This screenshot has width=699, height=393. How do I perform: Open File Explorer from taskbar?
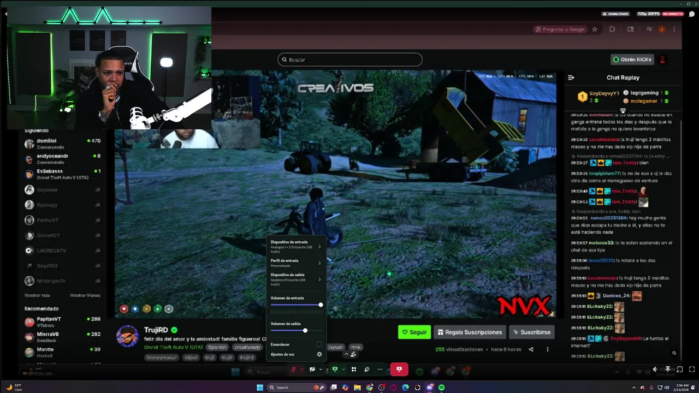coord(357,388)
